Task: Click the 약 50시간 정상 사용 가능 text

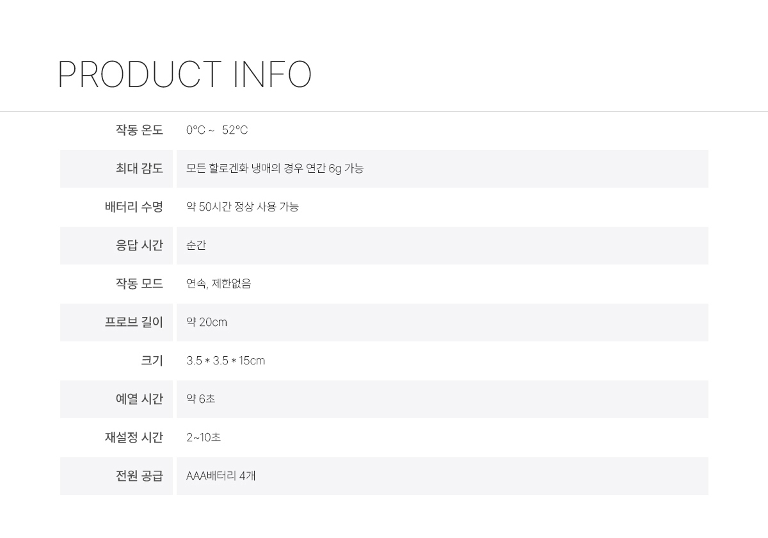Action: point(242,207)
